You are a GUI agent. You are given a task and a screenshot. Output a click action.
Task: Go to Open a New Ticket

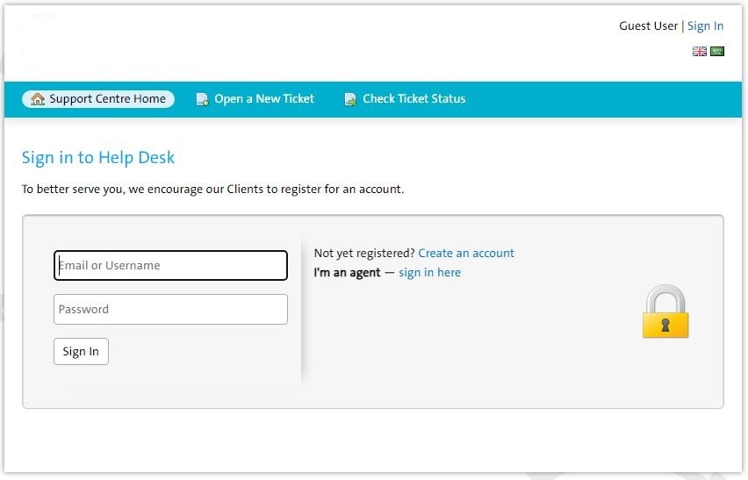(x=255, y=98)
